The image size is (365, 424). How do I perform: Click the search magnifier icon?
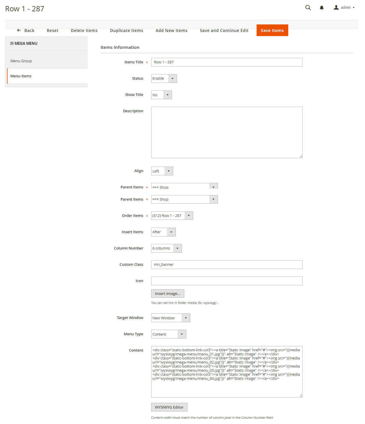pyautogui.click(x=308, y=8)
